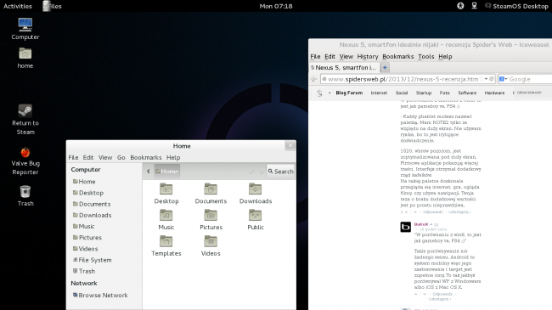Open Downloads folder icon in file pane
The height and width of the screenshot is (310, 552).
pyautogui.click(x=256, y=194)
